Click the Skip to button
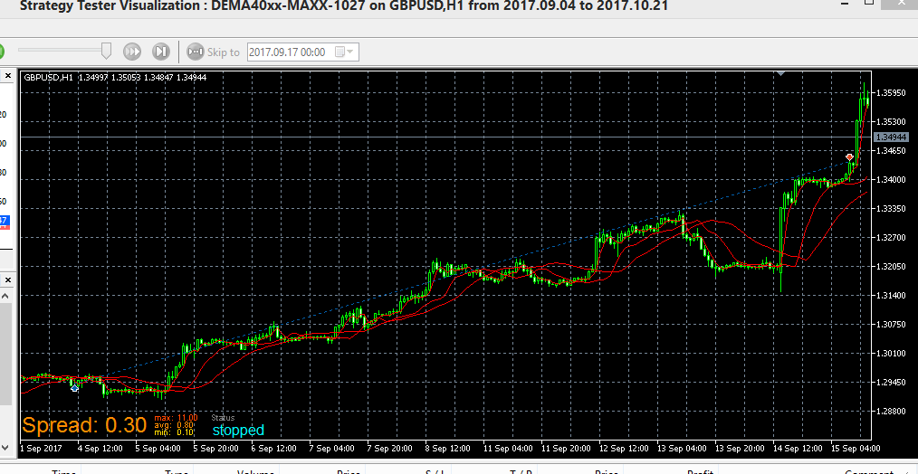This screenshot has height=474, width=918. (213, 52)
